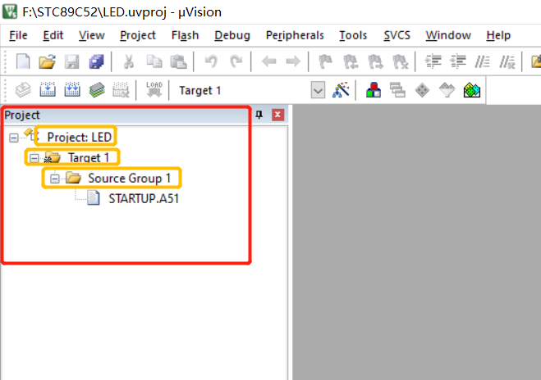The image size is (541, 380).
Task: Click the Stop Build icon
Action: click(121, 90)
